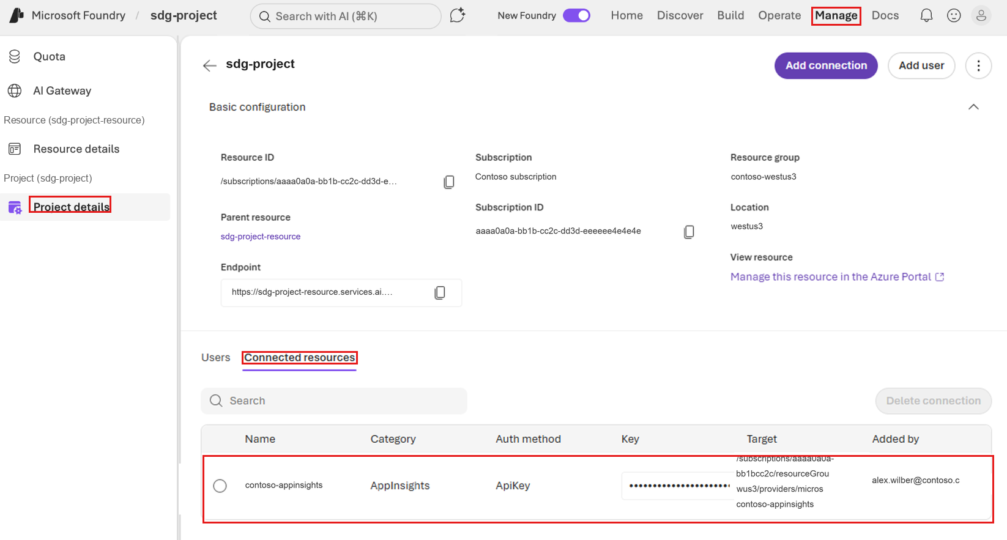Click the westus3 location value
The height and width of the screenshot is (540, 1007).
(746, 226)
